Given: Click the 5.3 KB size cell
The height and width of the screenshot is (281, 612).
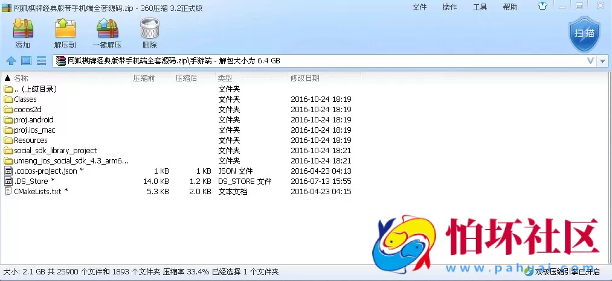Looking at the screenshot, I should click(158, 191).
